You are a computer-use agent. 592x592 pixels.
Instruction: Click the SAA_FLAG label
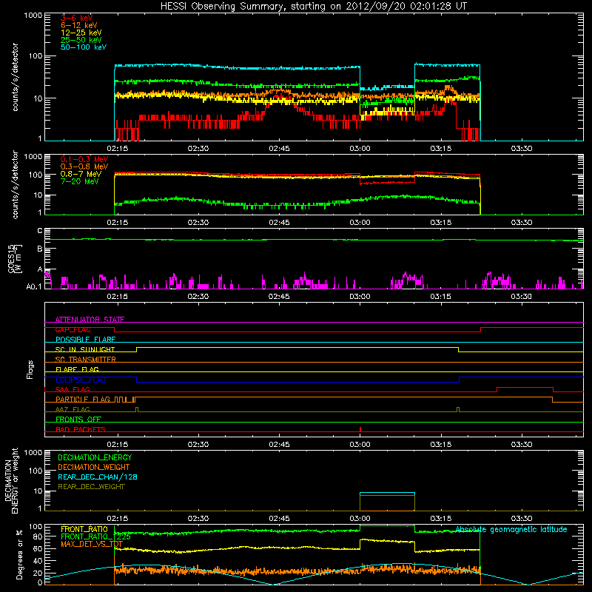click(x=73, y=389)
